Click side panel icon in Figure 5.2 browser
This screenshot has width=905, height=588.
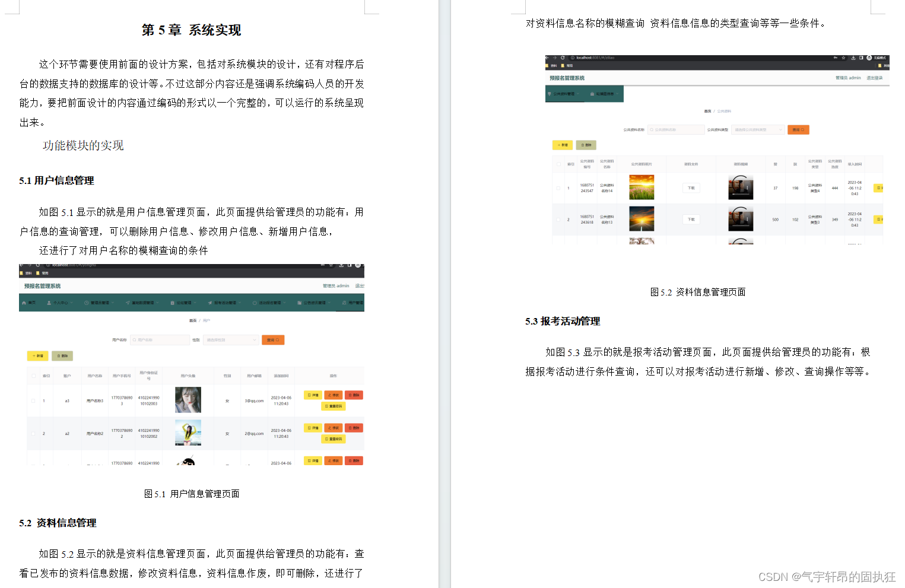(x=861, y=58)
